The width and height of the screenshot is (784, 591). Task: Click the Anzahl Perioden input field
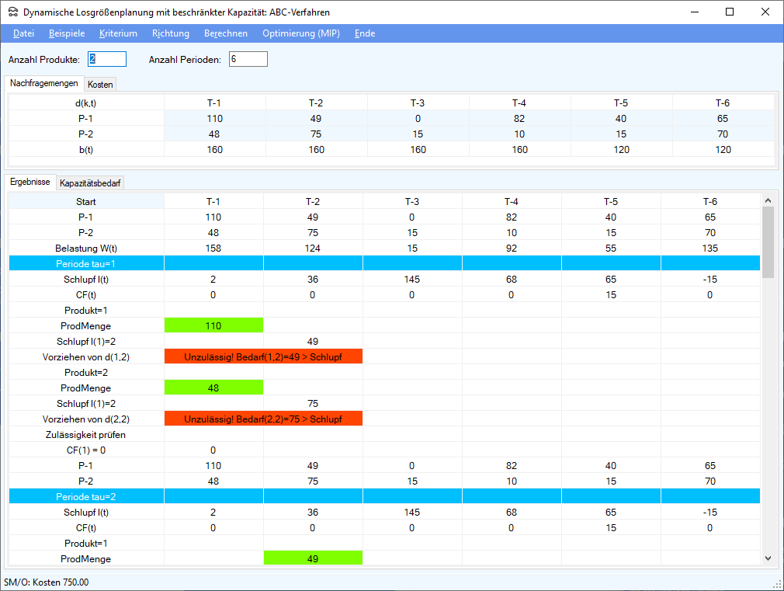point(248,59)
